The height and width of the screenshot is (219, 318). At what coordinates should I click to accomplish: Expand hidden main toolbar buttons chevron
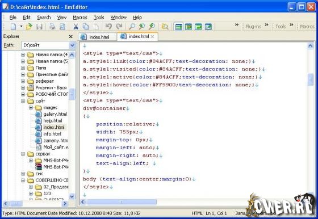[237, 25]
